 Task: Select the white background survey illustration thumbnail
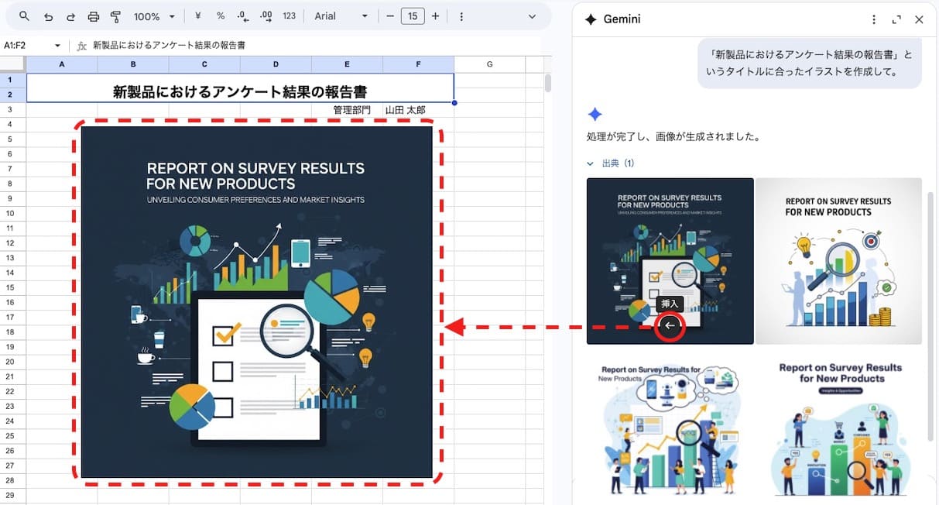[838, 261]
